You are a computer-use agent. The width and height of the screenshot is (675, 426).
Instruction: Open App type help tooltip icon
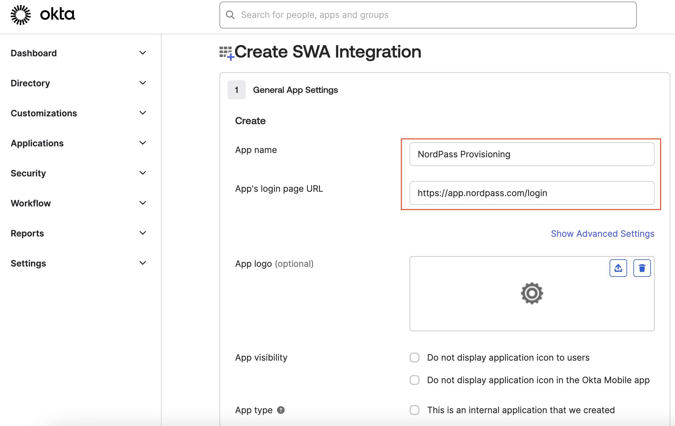(x=281, y=410)
